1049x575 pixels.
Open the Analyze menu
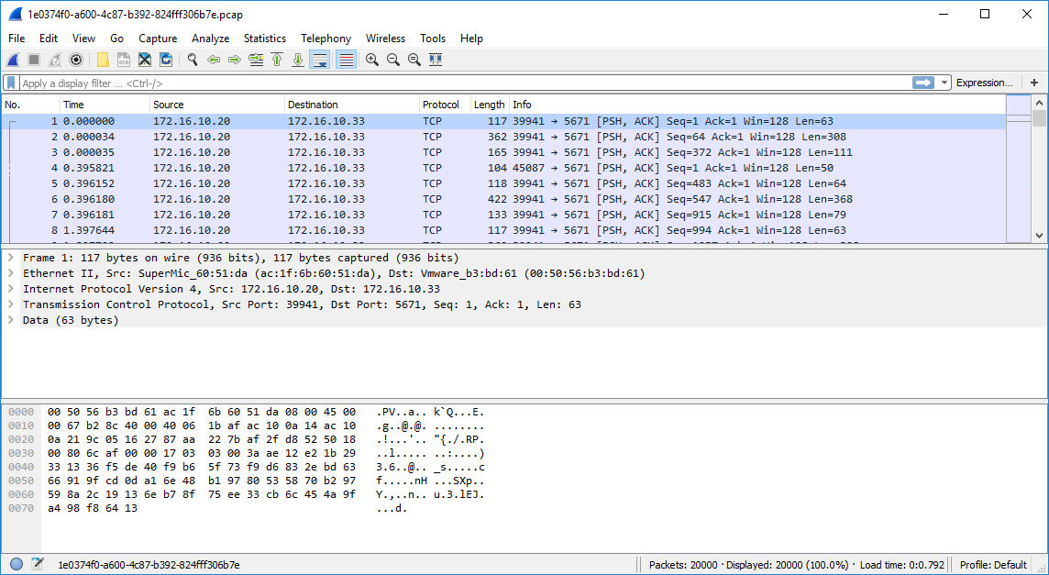pos(210,39)
